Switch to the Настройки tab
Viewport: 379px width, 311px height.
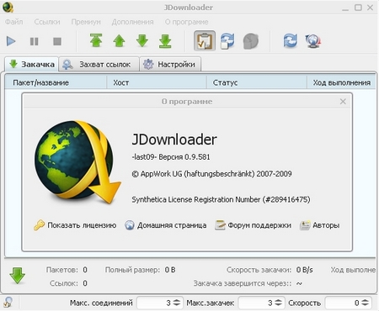click(x=170, y=64)
